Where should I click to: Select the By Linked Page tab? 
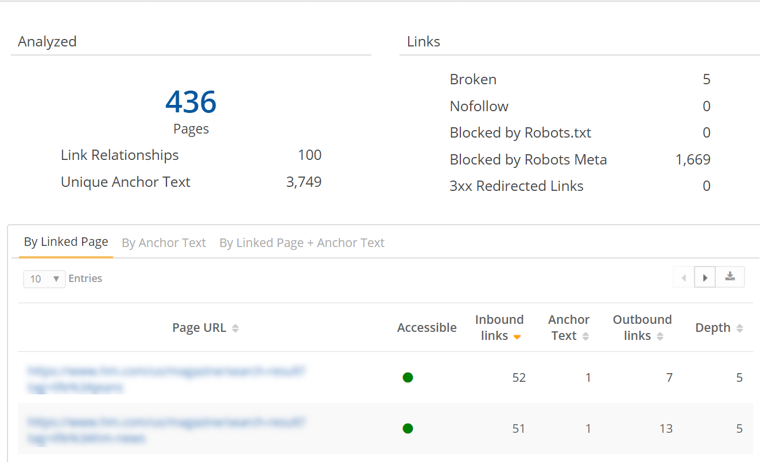(65, 242)
